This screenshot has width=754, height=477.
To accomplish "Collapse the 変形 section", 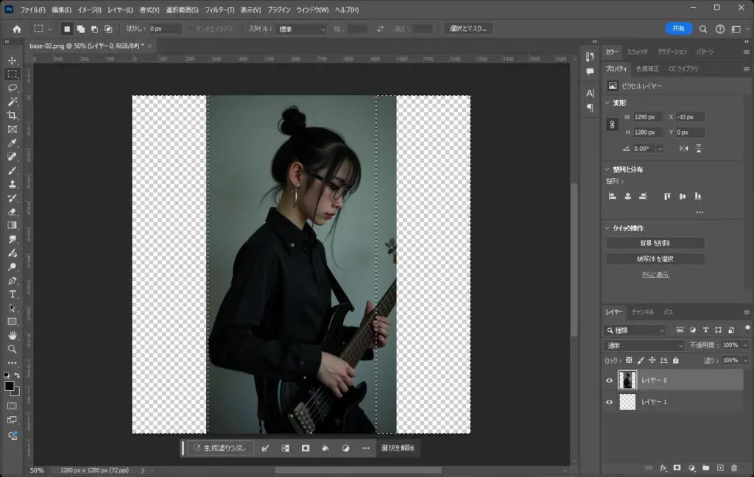I will pos(607,103).
